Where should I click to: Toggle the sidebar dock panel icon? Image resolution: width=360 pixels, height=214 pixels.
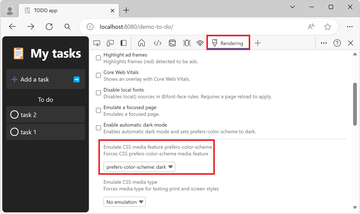pyautogui.click(x=124, y=43)
